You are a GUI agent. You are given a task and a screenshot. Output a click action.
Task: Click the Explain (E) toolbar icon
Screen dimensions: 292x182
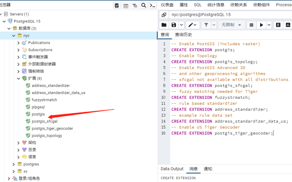(278, 25)
